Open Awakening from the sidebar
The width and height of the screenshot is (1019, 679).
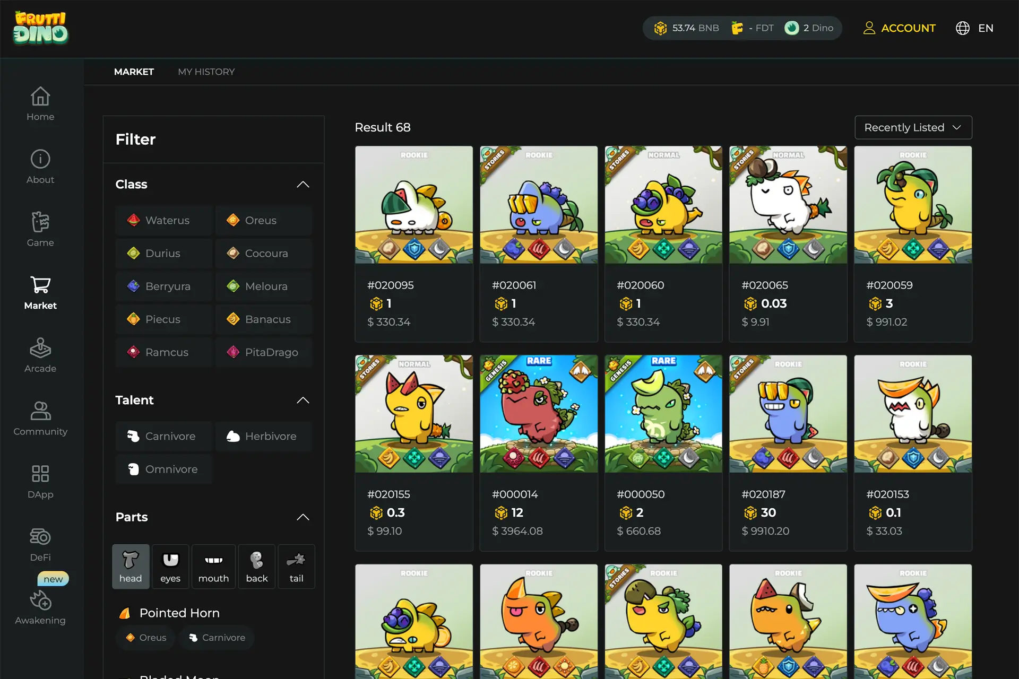click(40, 607)
